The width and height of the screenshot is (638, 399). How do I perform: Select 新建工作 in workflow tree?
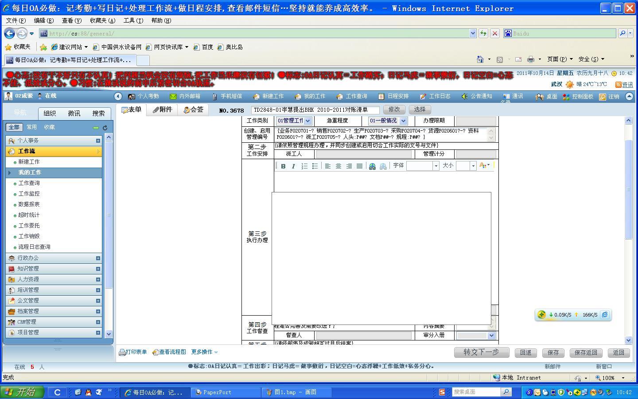tap(29, 162)
